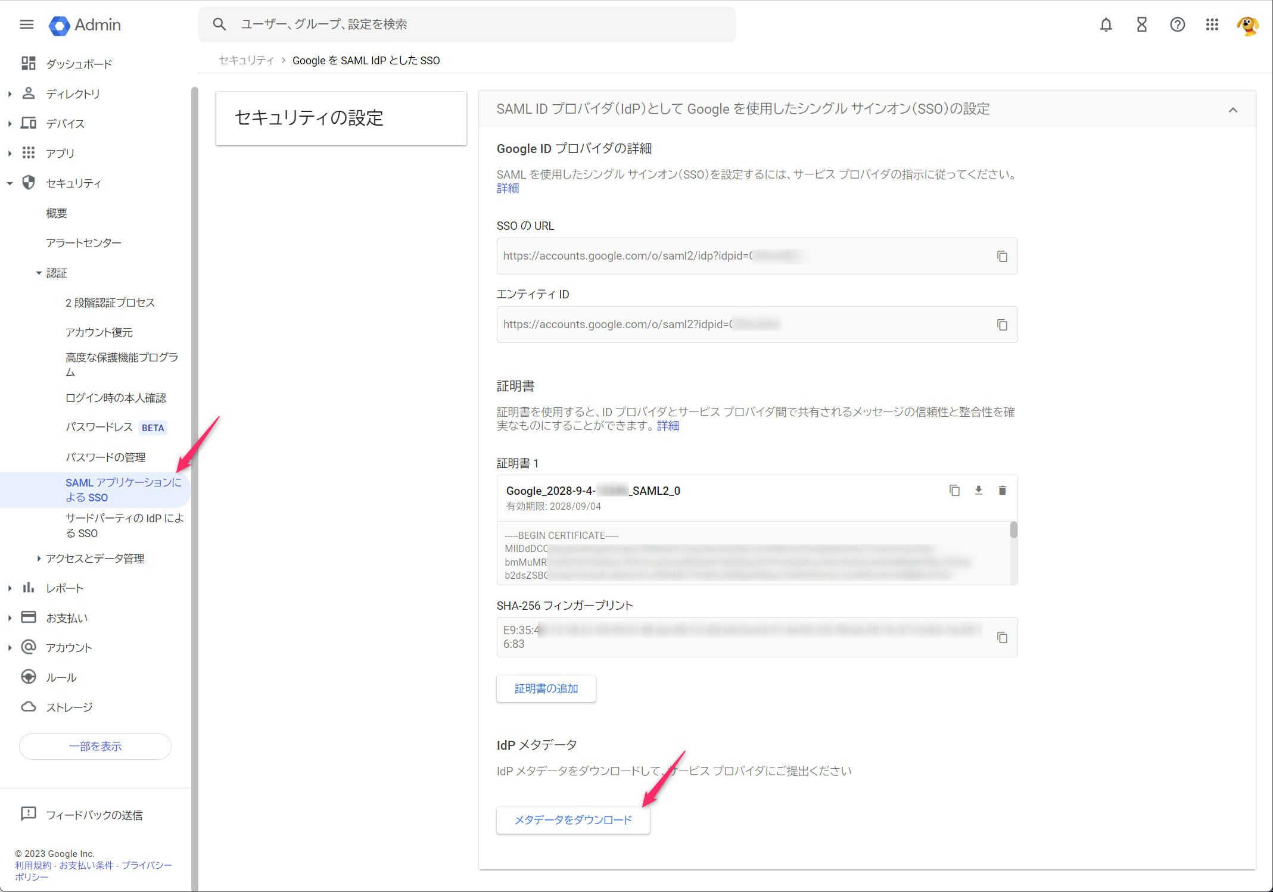Click 一部を表示 button
1273x892 pixels.
point(95,746)
